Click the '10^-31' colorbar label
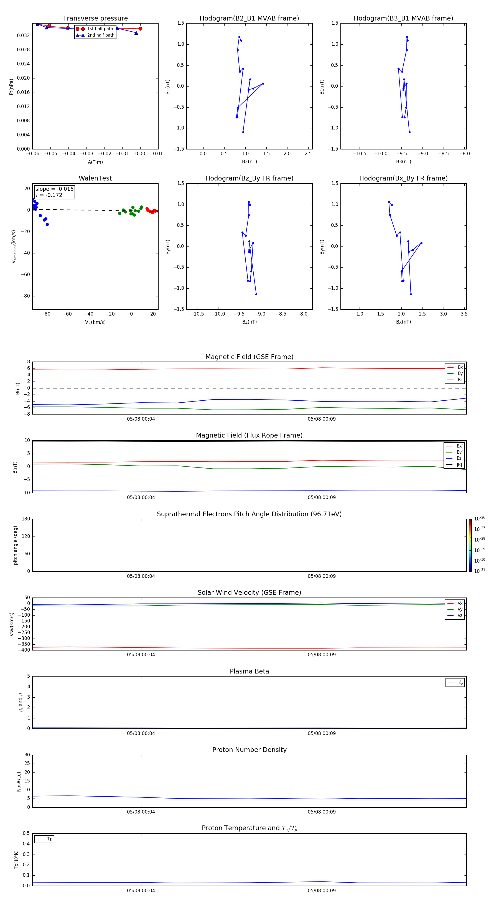 (480, 571)
